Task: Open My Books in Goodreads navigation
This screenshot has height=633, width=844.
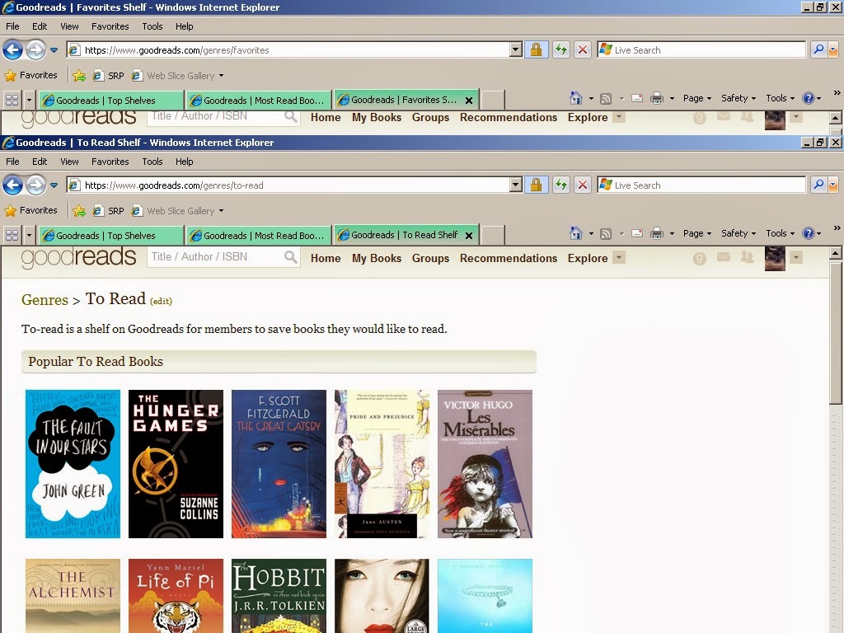Action: point(377,258)
